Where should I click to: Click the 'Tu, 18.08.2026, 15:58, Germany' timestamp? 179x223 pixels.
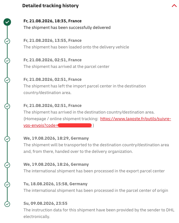[55, 184]
